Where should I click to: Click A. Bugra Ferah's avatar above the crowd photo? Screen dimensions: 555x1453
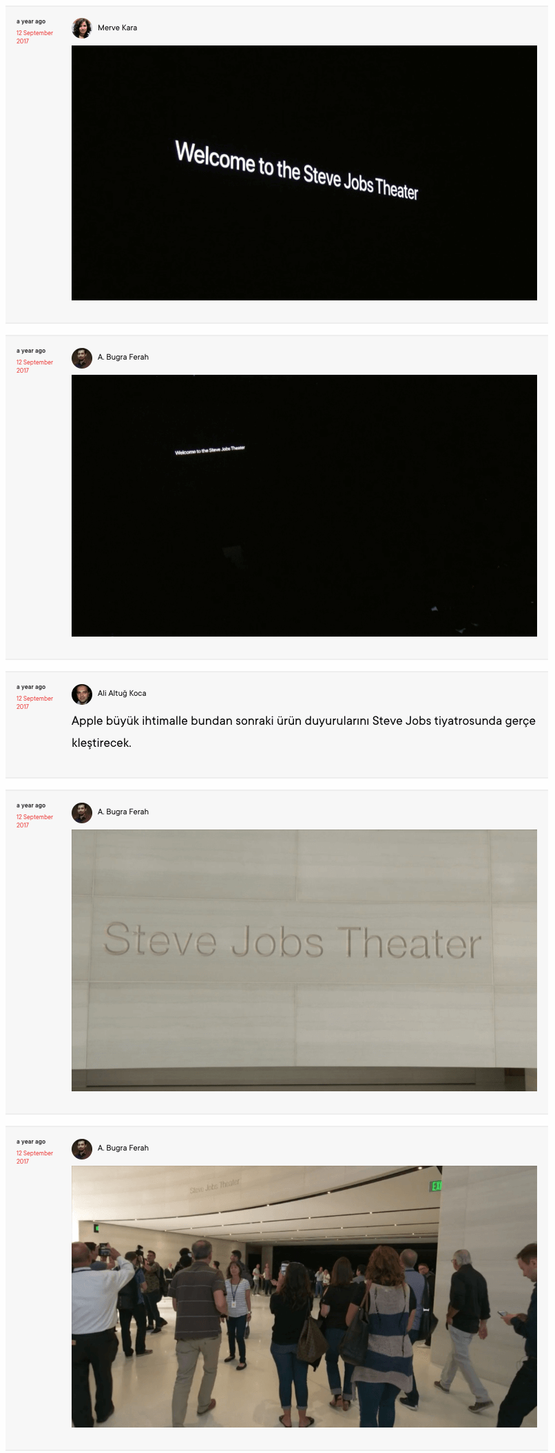tap(82, 1148)
